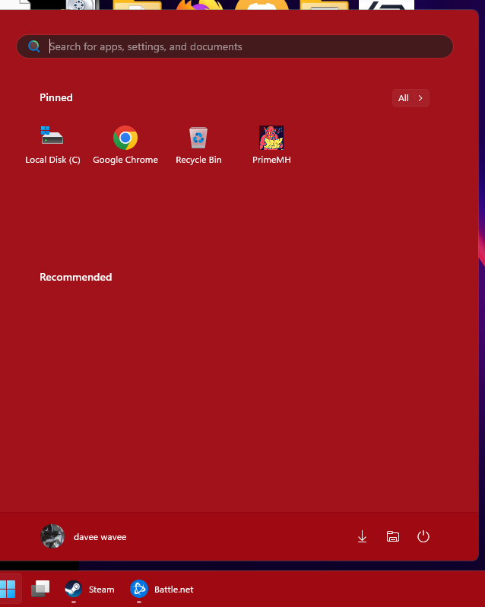Click the search magnifier icon

[34, 46]
